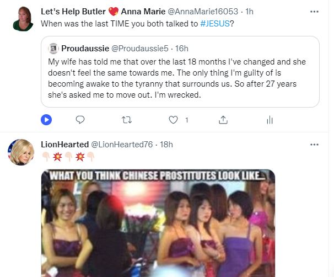Viewport: 334px width, 277px height.
Task: Click Proudaussie's small avatar in quoted tweet
Action: (x=53, y=48)
